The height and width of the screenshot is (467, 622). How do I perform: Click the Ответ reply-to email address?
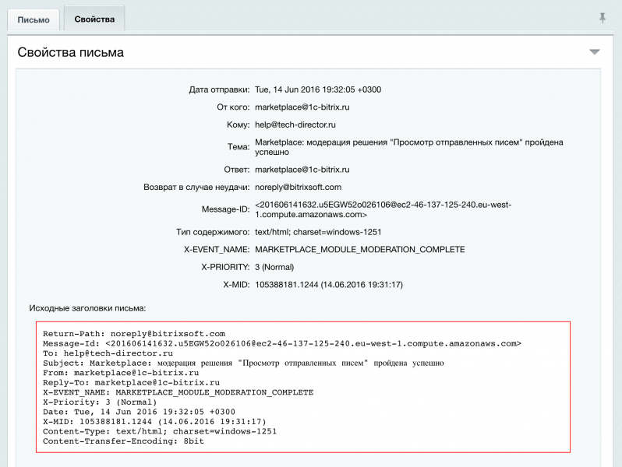tap(302, 169)
